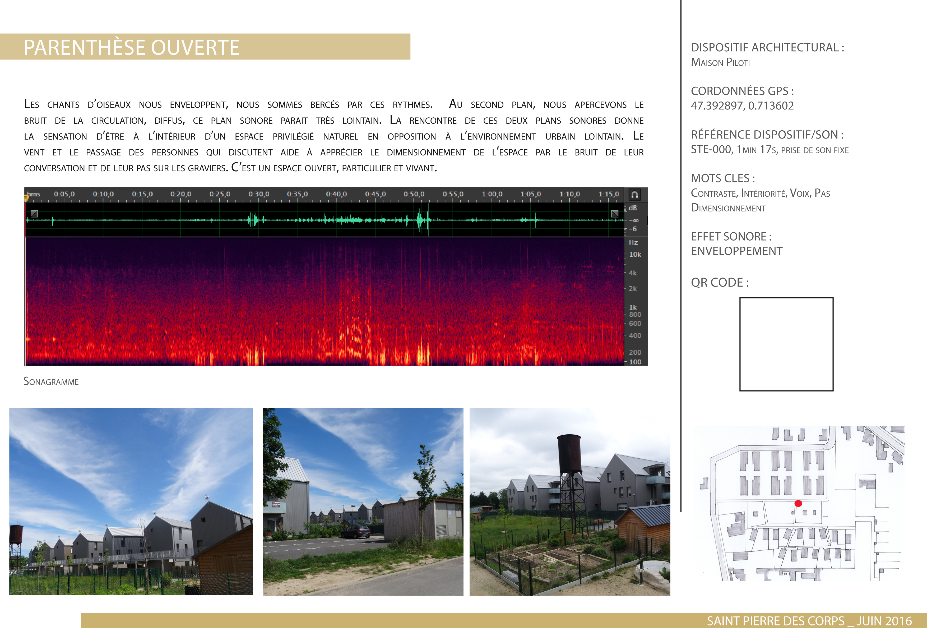The width and height of the screenshot is (927, 631).
Task: Click the 10k frequency scale value
Action: [x=635, y=254]
